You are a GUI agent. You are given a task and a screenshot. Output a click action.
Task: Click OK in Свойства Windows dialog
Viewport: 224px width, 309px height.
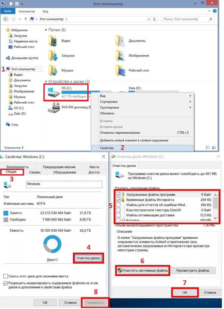point(45,302)
